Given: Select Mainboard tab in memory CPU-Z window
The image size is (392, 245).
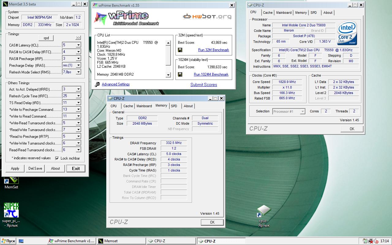Looking at the screenshot, I should (x=144, y=106).
